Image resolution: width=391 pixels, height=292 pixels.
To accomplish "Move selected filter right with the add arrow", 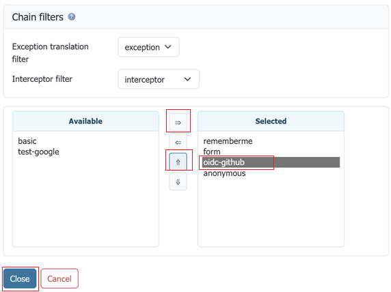I will tap(178, 122).
